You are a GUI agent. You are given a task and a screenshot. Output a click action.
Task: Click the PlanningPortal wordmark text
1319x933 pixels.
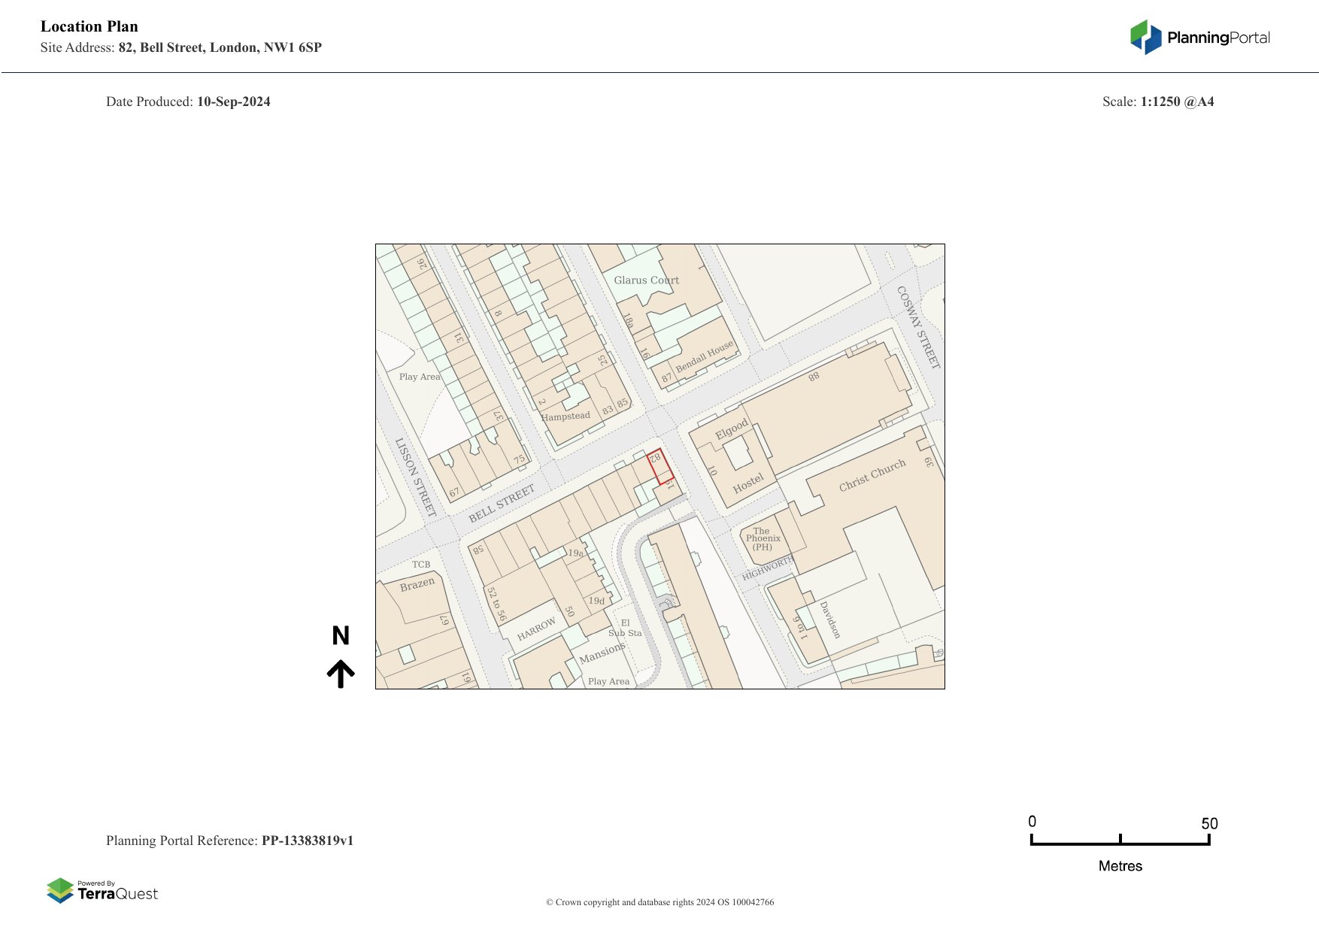click(x=1218, y=38)
